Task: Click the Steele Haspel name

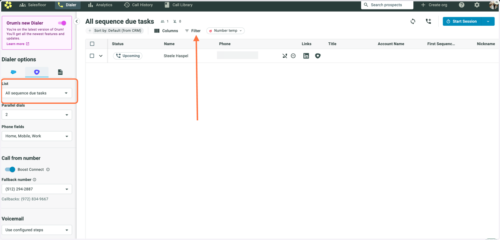Action: (x=176, y=56)
